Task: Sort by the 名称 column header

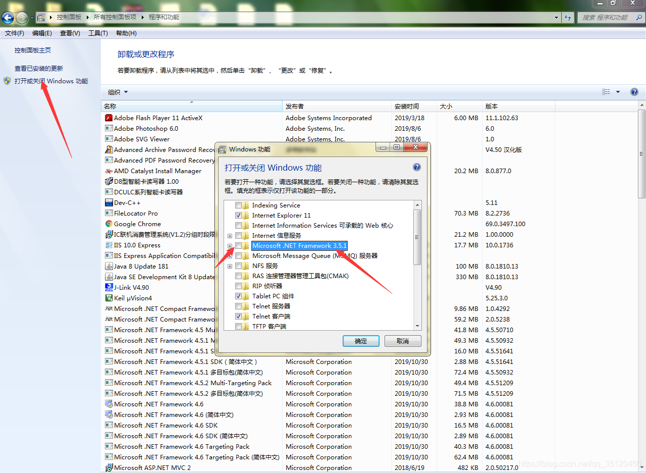Action: 192,106
